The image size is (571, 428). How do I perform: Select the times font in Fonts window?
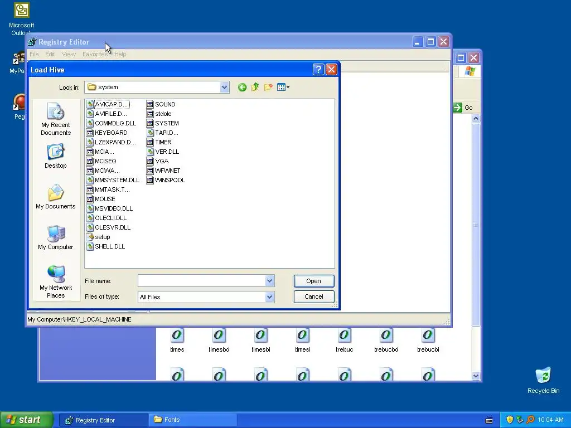[x=177, y=340]
